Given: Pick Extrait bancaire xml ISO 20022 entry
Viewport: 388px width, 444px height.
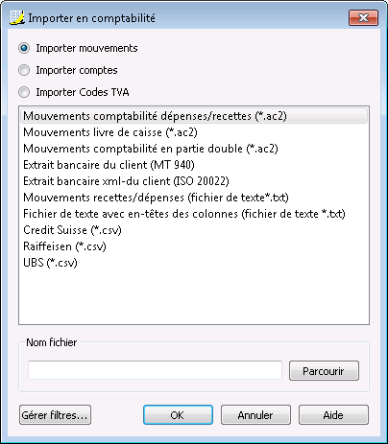Looking at the screenshot, I should [x=194, y=181].
